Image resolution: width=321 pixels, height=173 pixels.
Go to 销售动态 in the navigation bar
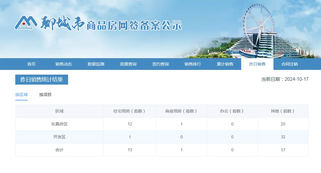coord(64,64)
